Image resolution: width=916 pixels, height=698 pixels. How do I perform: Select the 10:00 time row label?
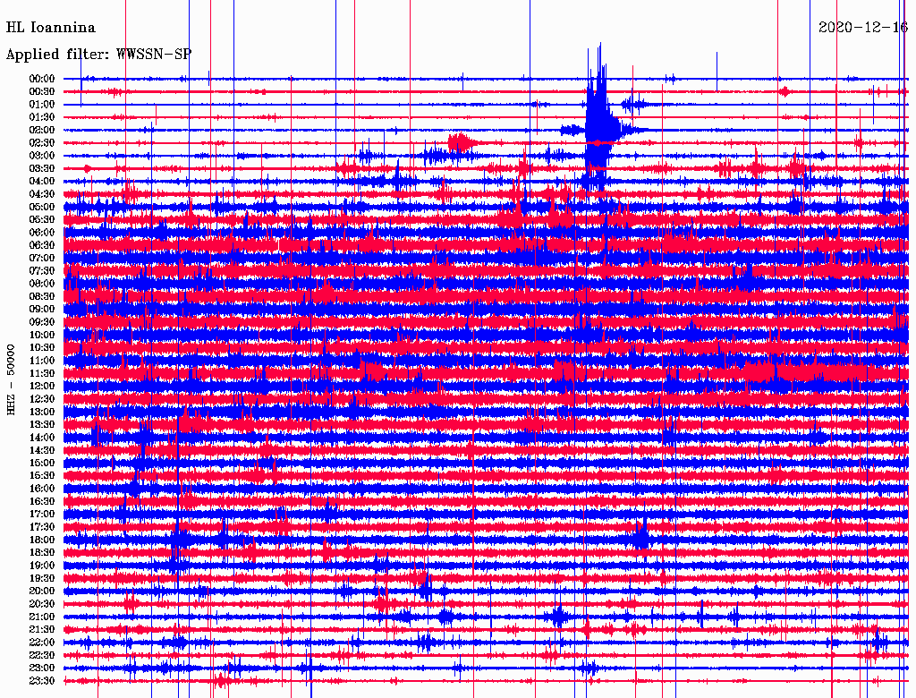[x=42, y=335]
